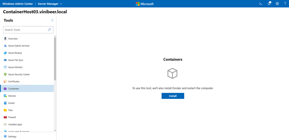Select the Firewall label
This screenshot has width=289, height=140.
pyautogui.click(x=12, y=117)
